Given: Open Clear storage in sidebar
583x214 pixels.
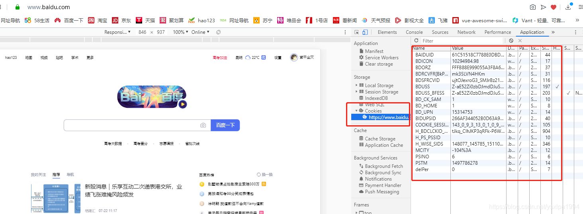Looking at the screenshot, I should [379, 64].
